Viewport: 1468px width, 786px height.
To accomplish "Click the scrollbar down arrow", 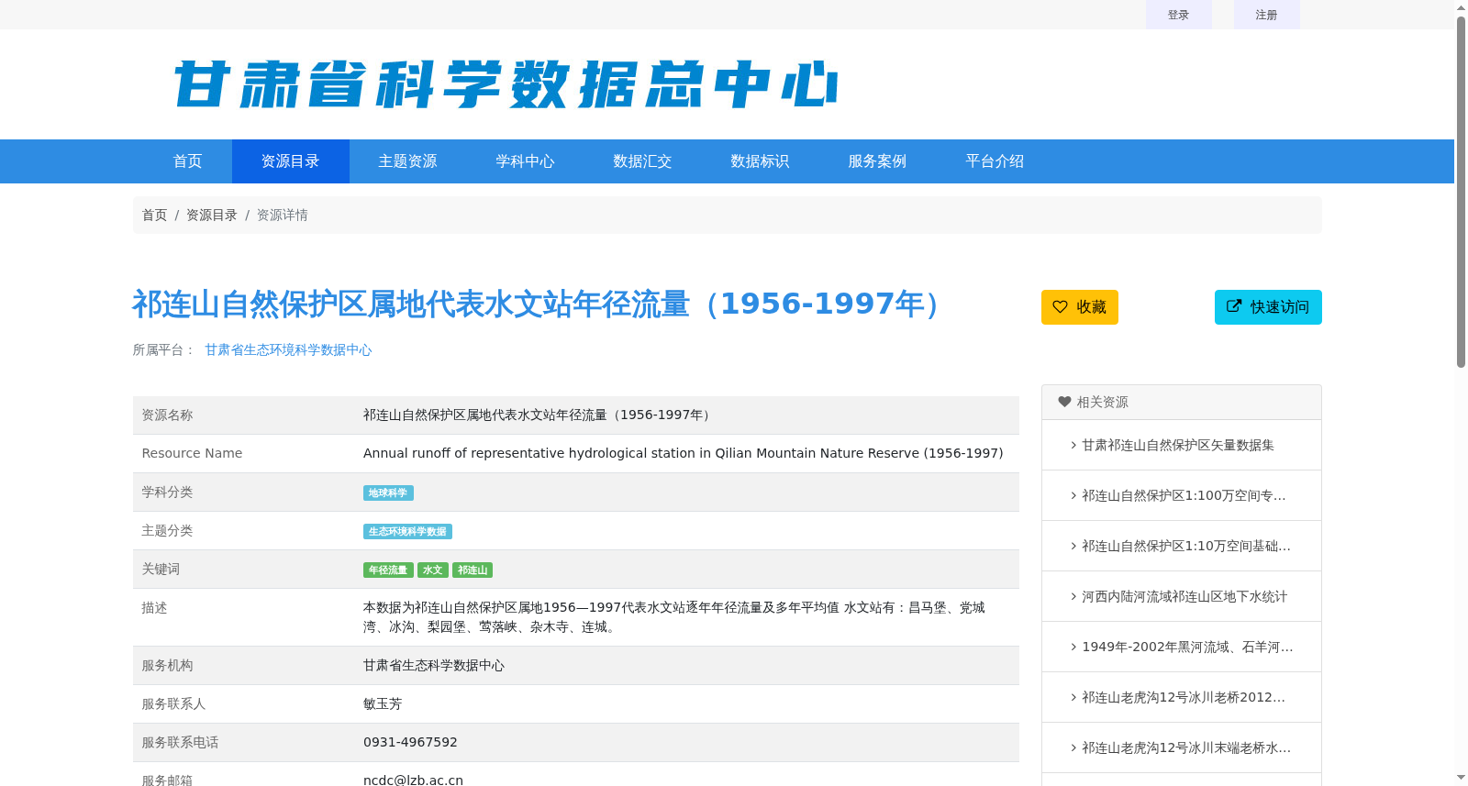I will coord(1461,778).
